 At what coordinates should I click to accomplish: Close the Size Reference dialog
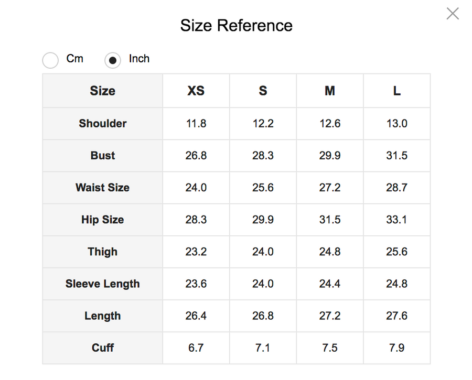click(x=453, y=14)
